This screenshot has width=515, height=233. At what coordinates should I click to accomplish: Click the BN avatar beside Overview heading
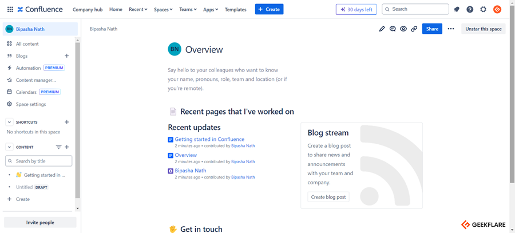(175, 49)
